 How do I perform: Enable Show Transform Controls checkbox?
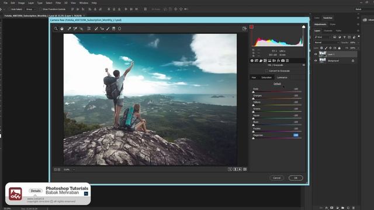pyautogui.click(x=41, y=9)
